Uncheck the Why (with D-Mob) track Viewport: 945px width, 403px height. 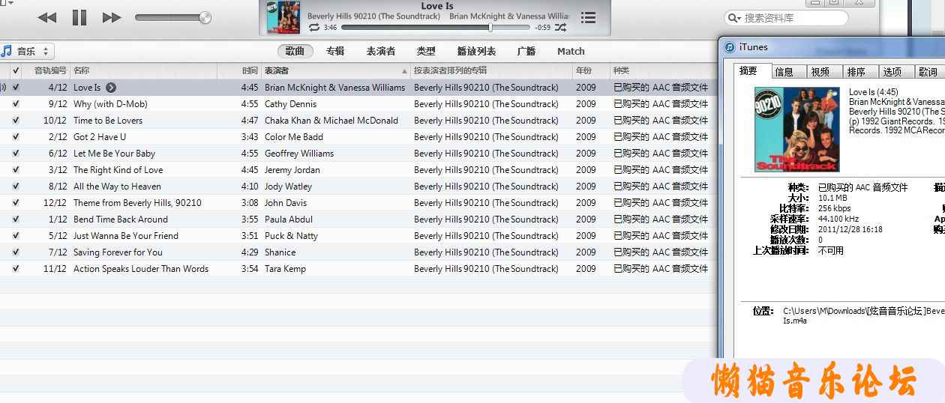pos(16,104)
